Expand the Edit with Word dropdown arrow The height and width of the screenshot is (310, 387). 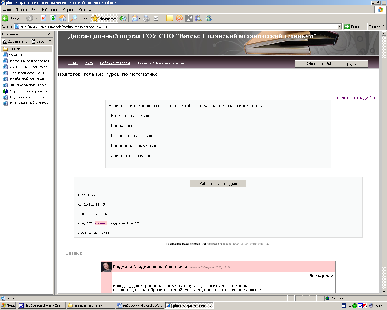[x=163, y=18]
